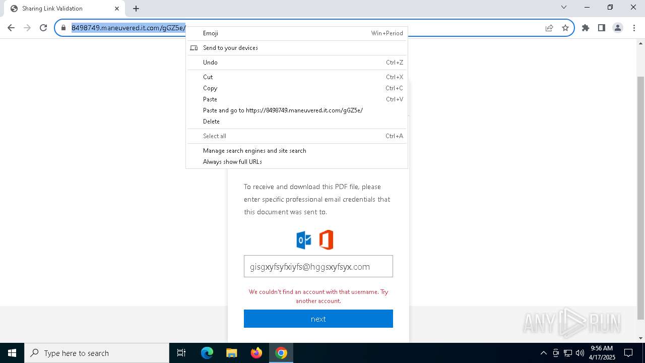
Task: Open a new tab with the plus button
Action: point(136,9)
